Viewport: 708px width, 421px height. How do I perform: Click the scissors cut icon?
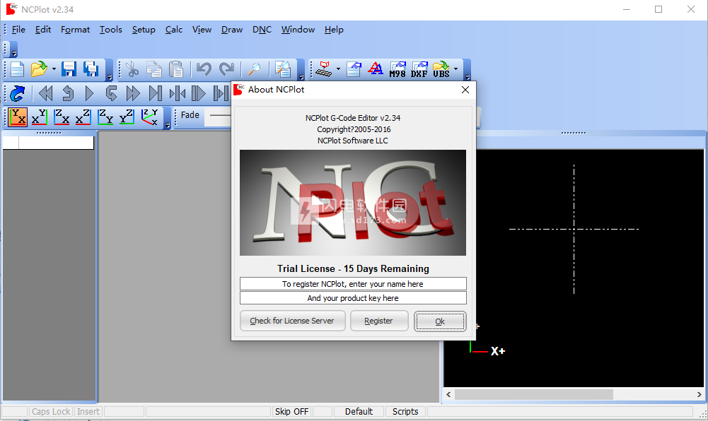[x=132, y=69]
